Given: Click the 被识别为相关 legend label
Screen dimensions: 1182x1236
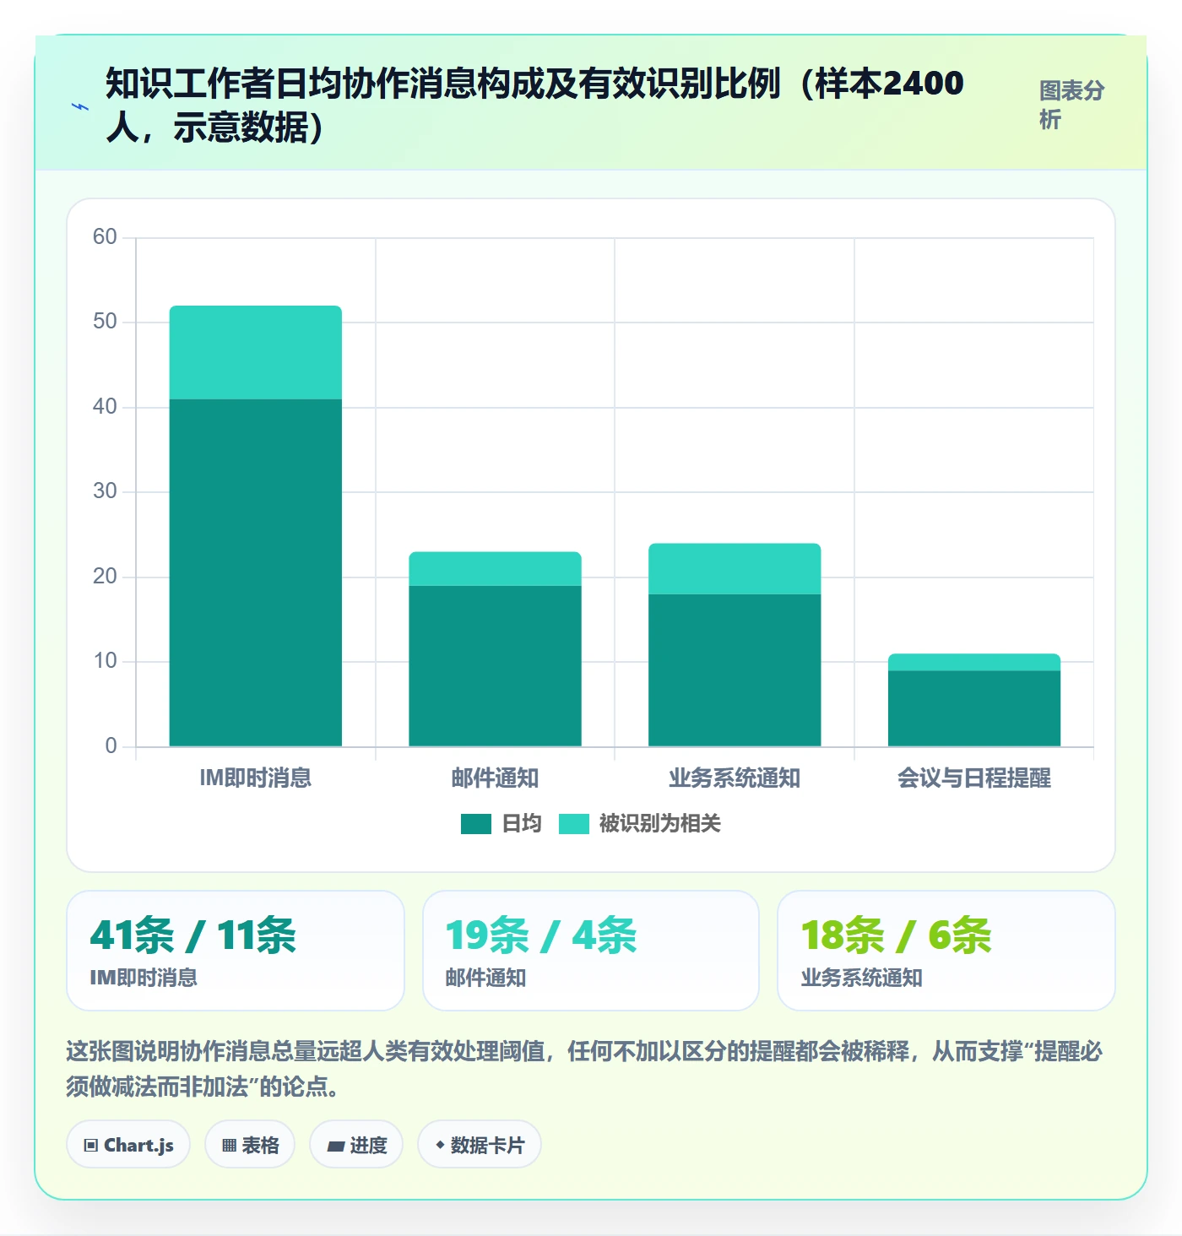Looking at the screenshot, I should (660, 824).
